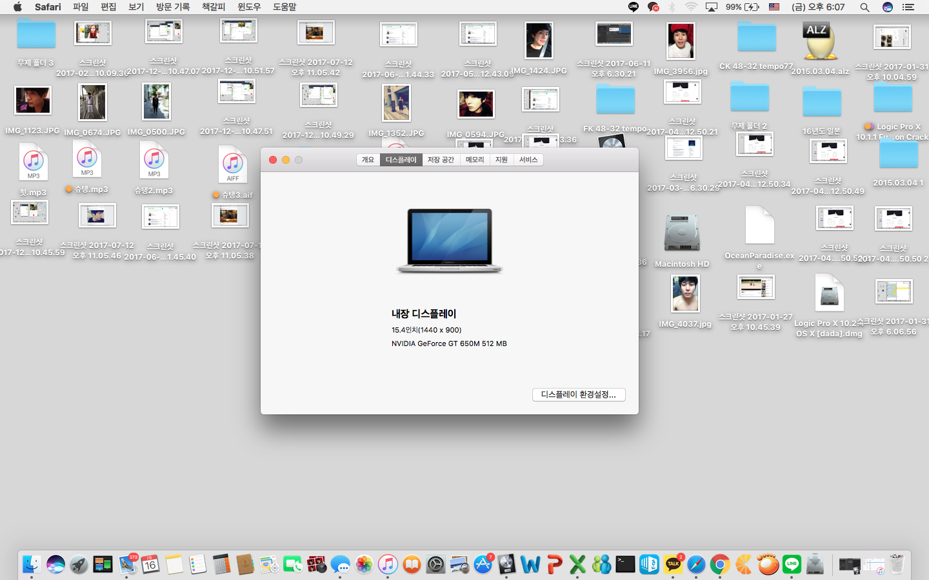The height and width of the screenshot is (580, 929).
Task: Select the 개요 tab
Action: (368, 160)
